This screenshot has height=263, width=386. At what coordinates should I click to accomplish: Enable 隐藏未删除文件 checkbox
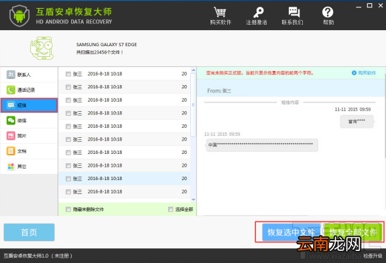[x=68, y=209]
